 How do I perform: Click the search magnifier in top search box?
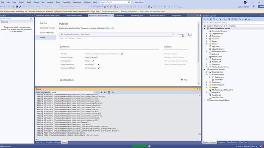click(129, 2)
